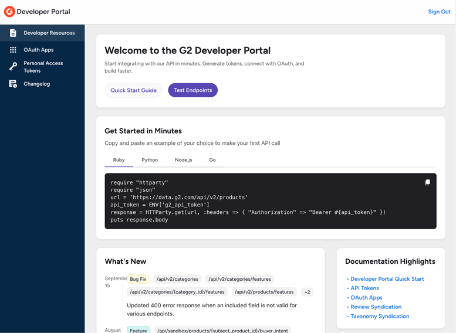This screenshot has width=456, height=333.
Task: Open the Quick Start Guide
Action: click(133, 90)
